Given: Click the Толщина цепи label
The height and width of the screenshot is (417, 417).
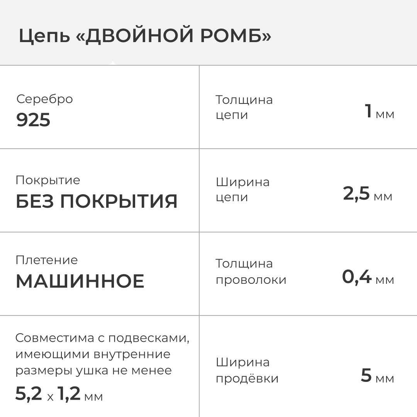Looking at the screenshot, I should click(x=244, y=107).
